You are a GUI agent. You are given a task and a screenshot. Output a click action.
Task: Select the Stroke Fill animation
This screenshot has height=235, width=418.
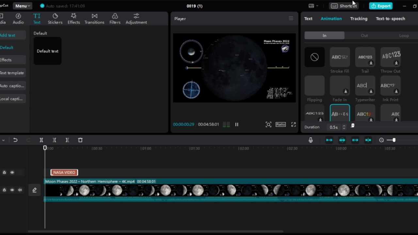coord(340,57)
